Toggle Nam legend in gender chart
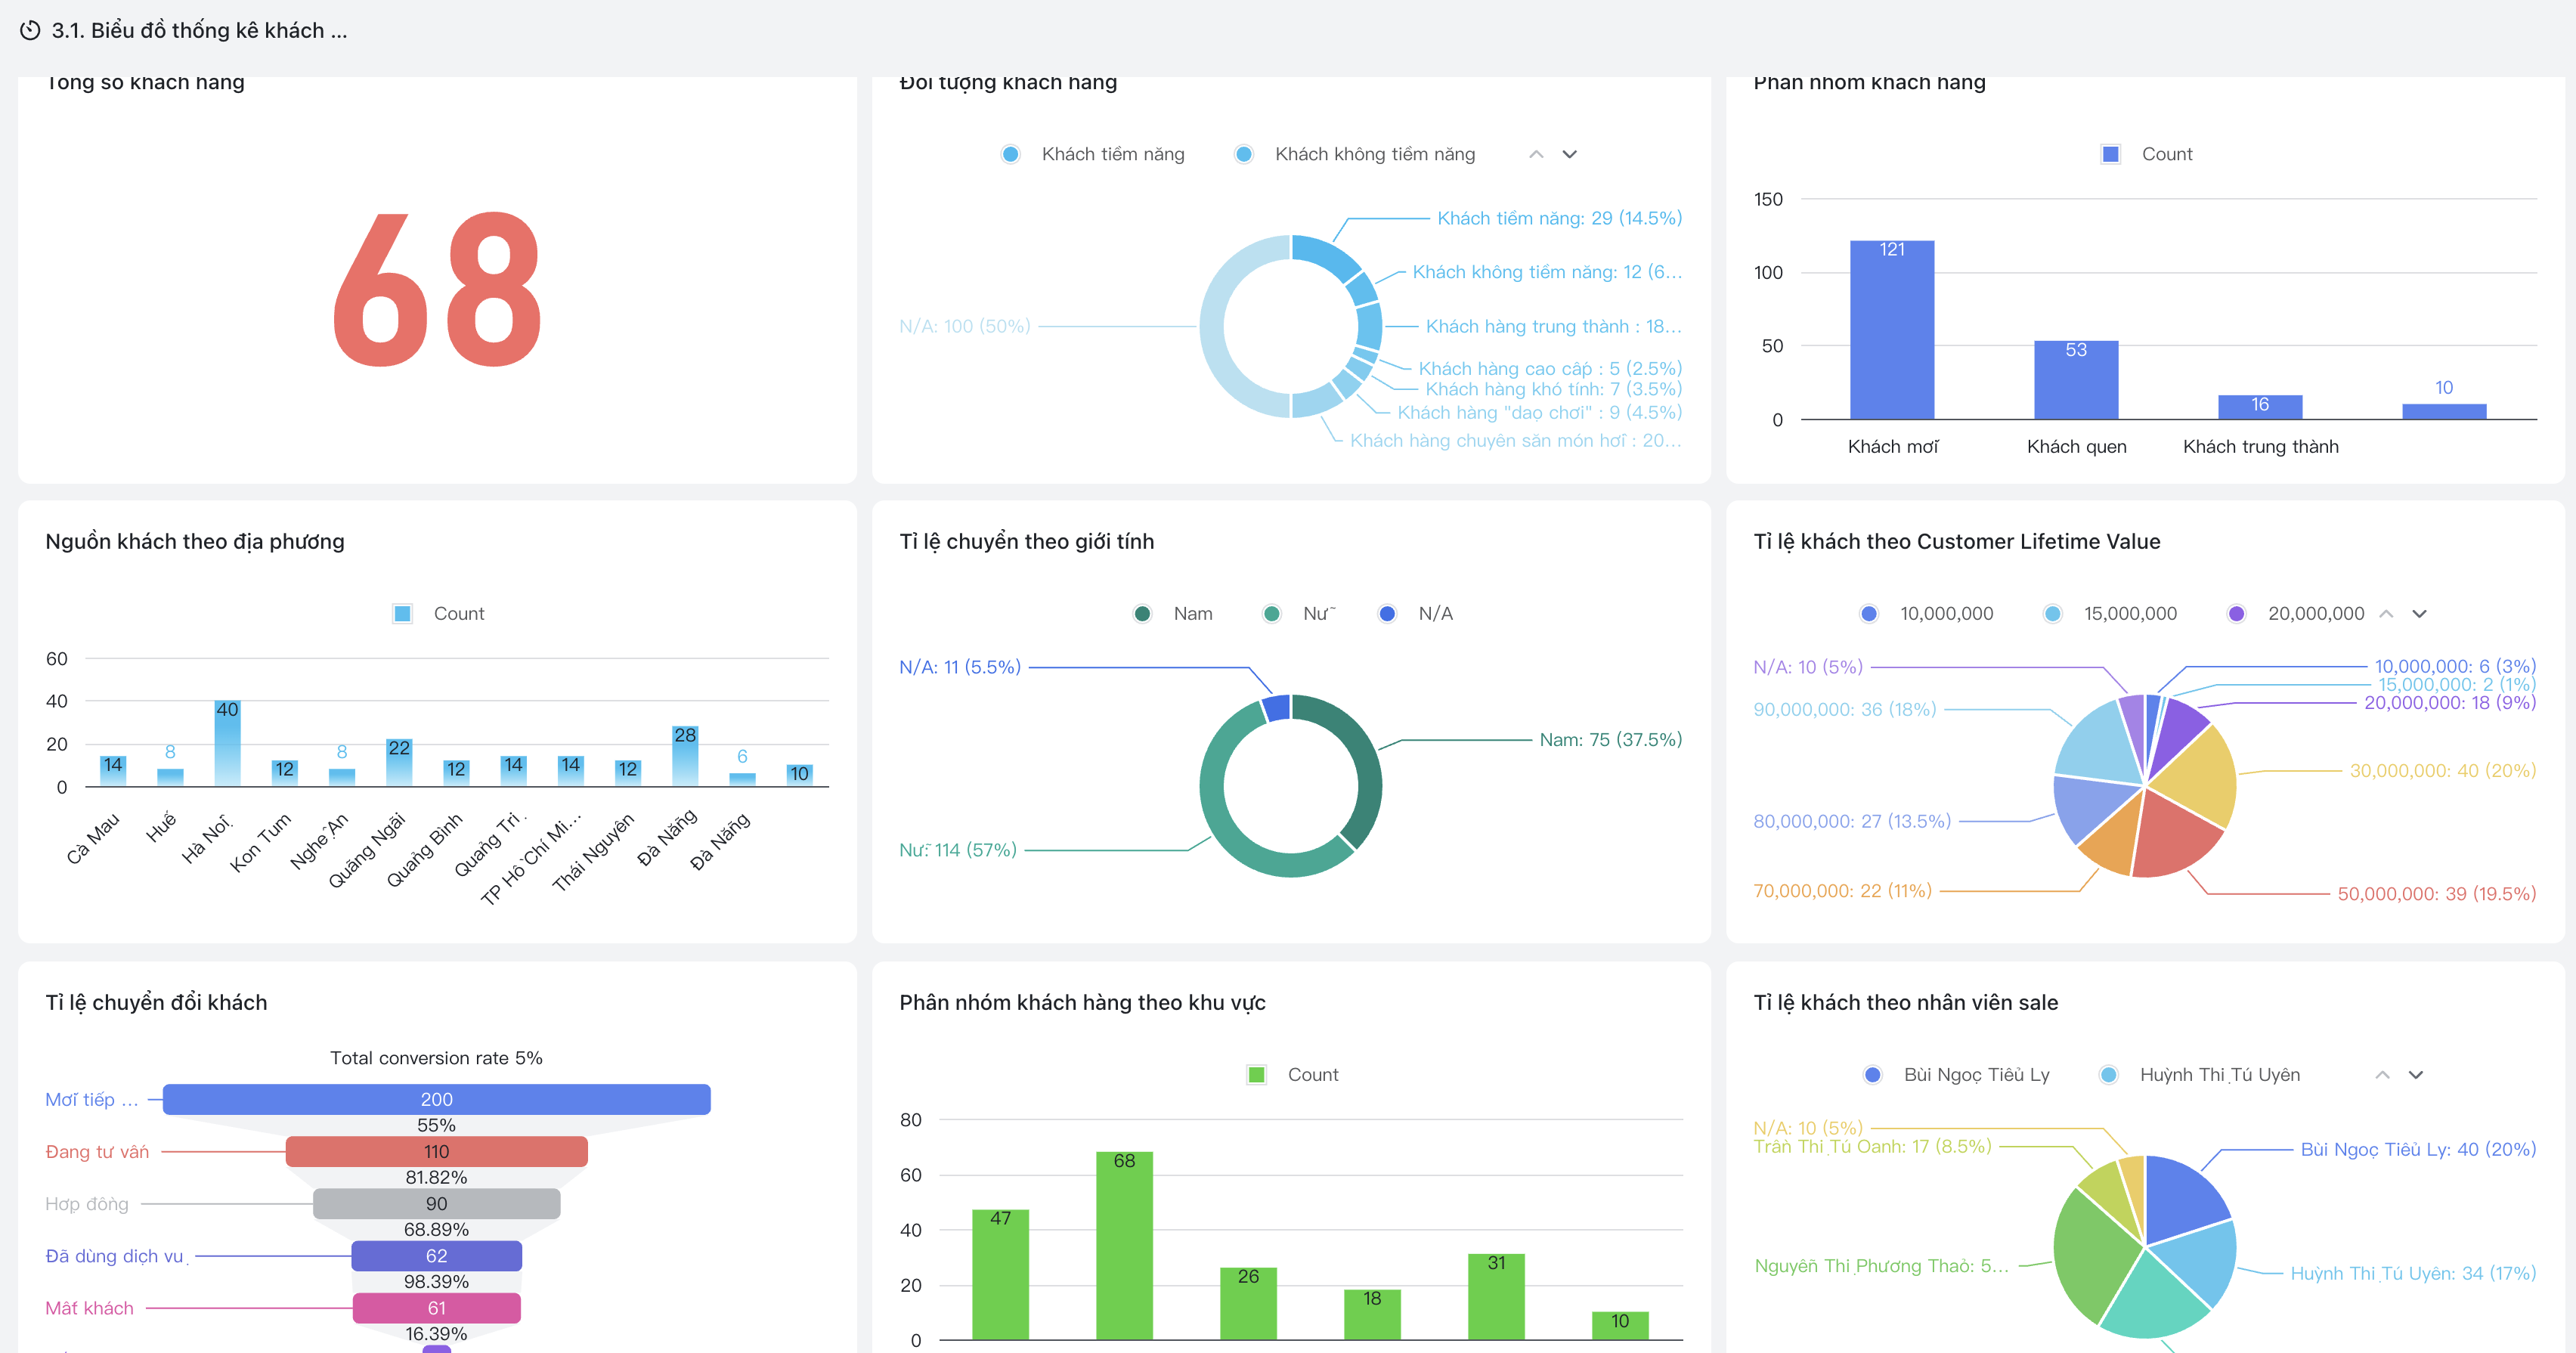The width and height of the screenshot is (2576, 1353). tap(1173, 613)
